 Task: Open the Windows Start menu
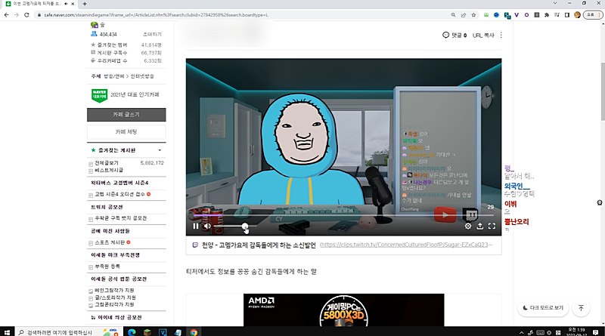pos(7,331)
